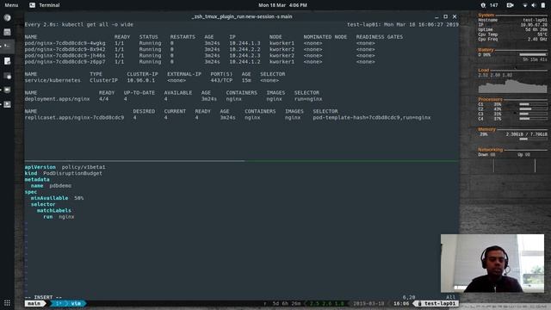Screen dimensions: 551x310
Task: Click the Memory usage bar in monitor widget
Action: coord(533,139)
